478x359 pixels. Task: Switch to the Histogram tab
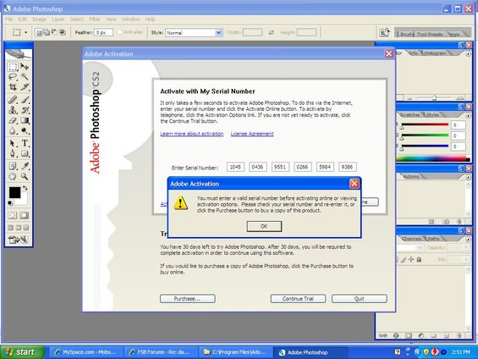pyautogui.click(x=435, y=53)
